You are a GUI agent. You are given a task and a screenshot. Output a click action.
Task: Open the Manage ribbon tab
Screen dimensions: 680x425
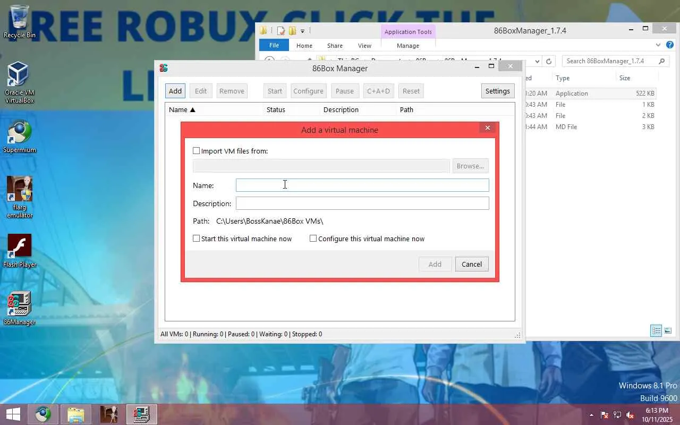(x=408, y=46)
